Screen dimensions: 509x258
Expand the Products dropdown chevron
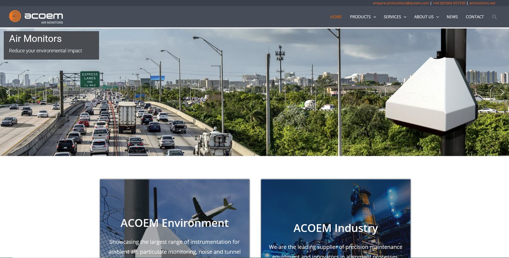coord(375,17)
